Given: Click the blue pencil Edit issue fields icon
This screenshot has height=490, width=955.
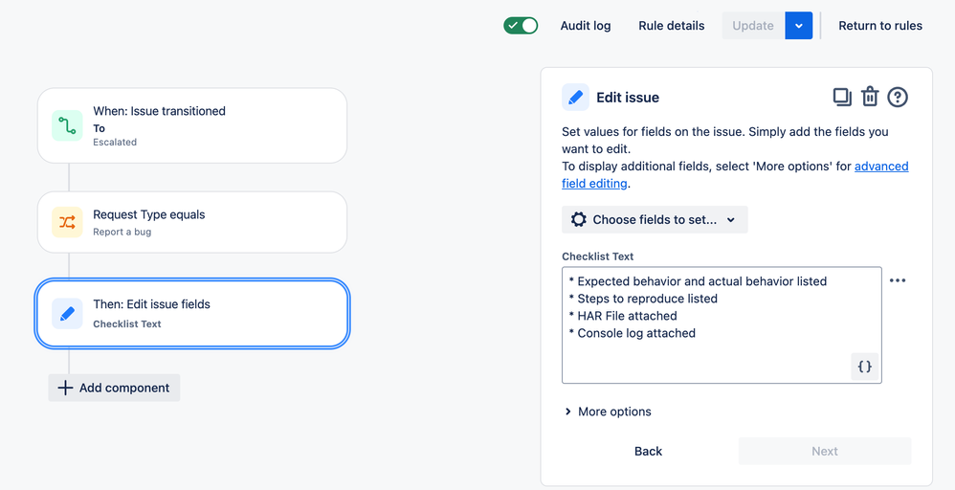Looking at the screenshot, I should (67, 313).
